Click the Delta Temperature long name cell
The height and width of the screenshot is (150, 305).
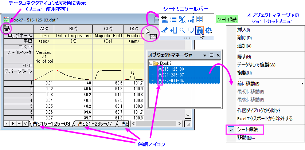pyautogui.click(x=73, y=36)
